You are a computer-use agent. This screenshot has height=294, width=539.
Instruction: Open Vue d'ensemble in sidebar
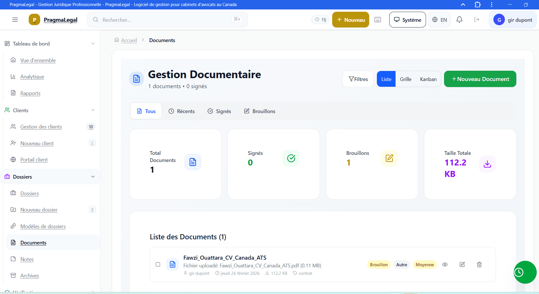click(38, 60)
